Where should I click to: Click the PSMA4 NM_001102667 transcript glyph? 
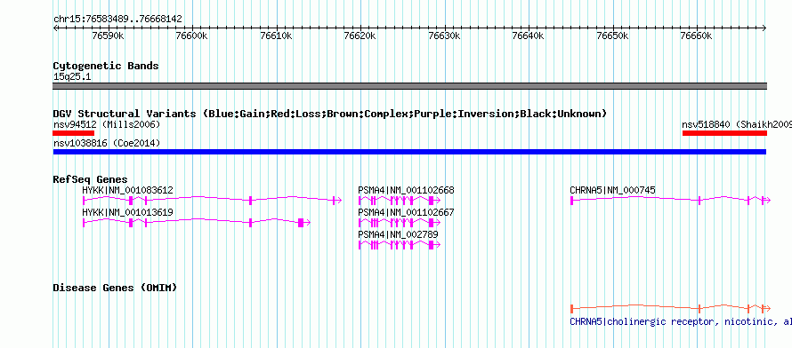(400, 223)
